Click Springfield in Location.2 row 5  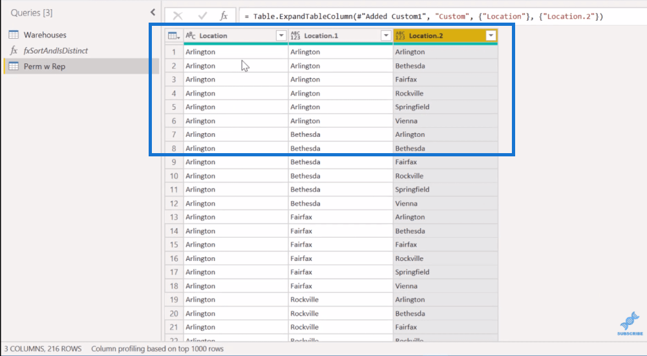(412, 107)
